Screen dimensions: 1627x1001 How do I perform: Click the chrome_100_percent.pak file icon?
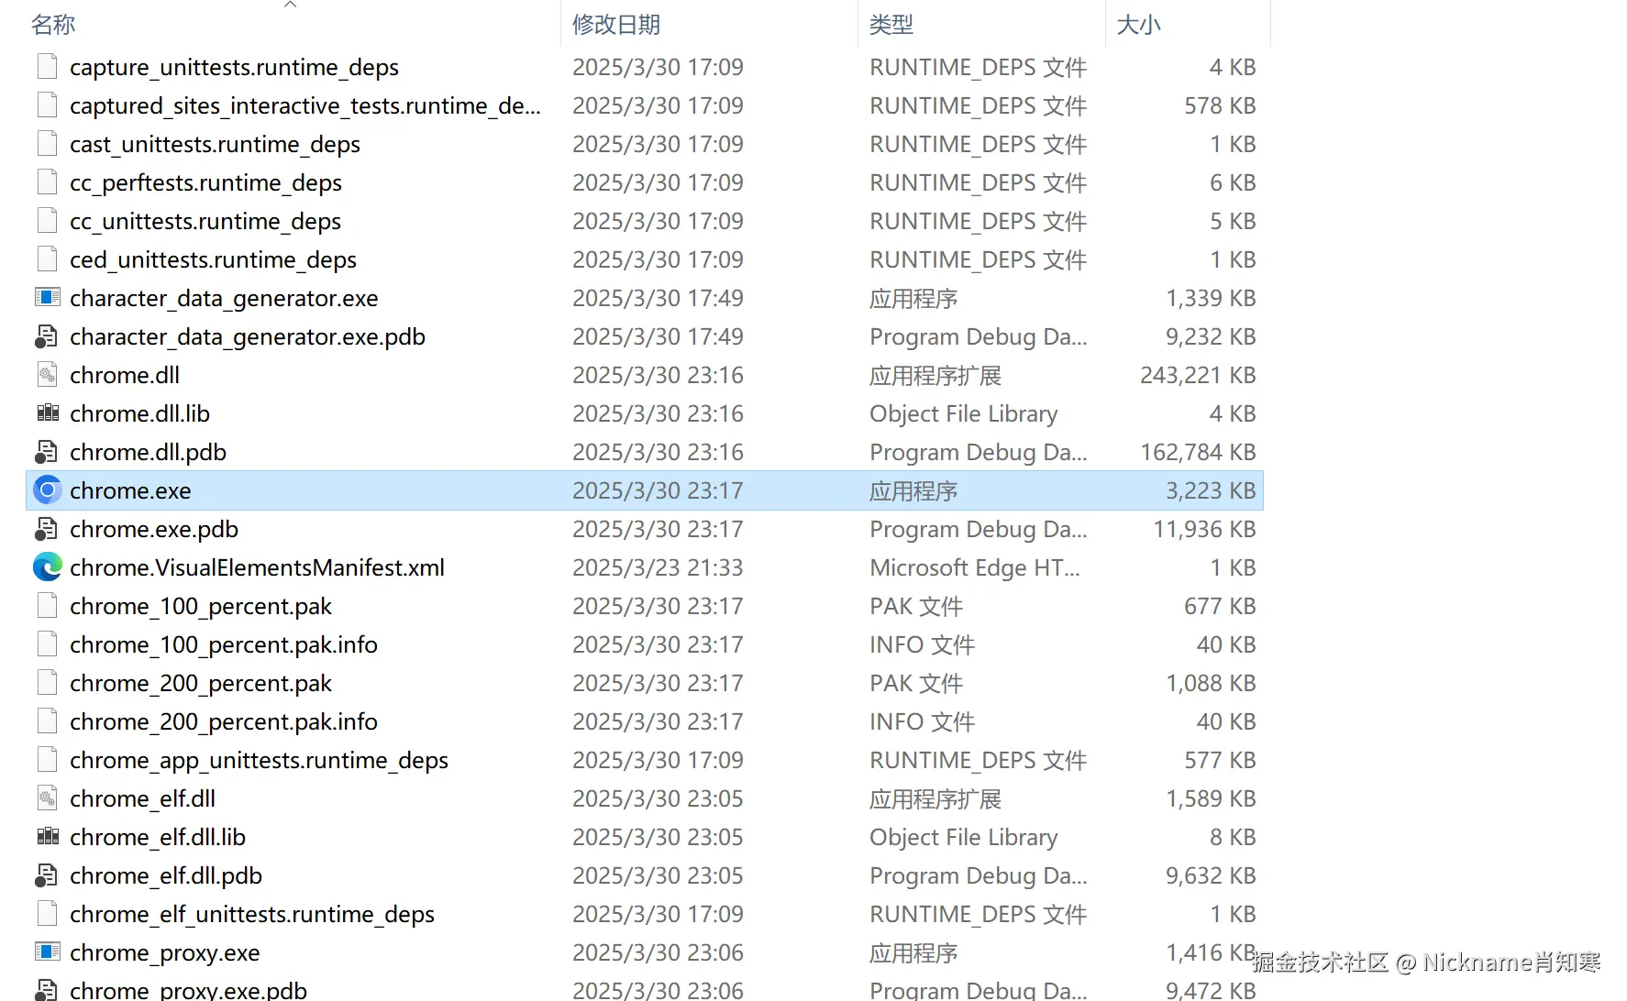[x=47, y=606]
